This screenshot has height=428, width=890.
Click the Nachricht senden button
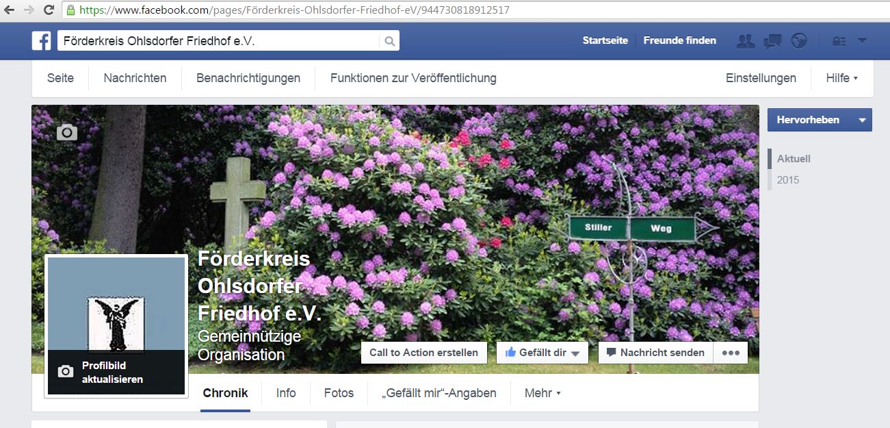pos(656,353)
